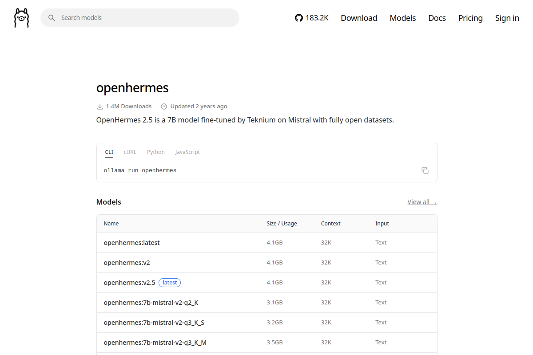Click View all models link
Image resolution: width=533 pixels, height=355 pixels.
[x=422, y=202]
